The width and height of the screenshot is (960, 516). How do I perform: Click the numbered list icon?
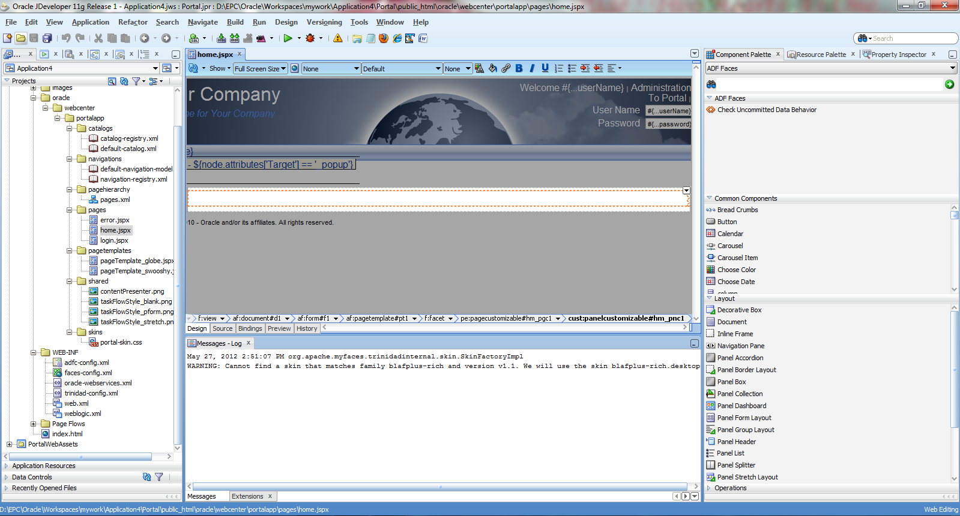559,68
